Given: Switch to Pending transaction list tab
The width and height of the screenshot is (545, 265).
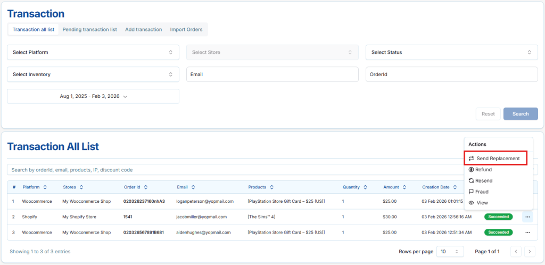Looking at the screenshot, I should pos(89,30).
